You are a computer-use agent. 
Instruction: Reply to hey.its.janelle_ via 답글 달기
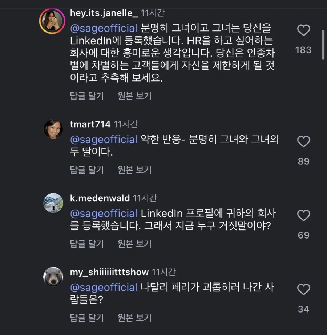coord(87,96)
